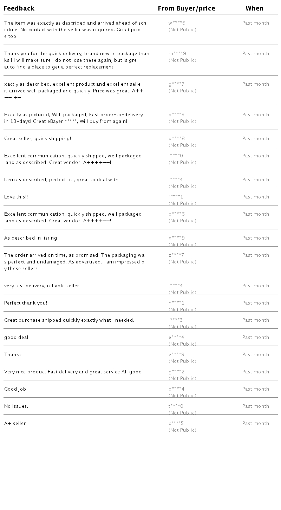Open buyer w****6 profile
The width and height of the screenshot is (281, 510).
click(x=177, y=23)
